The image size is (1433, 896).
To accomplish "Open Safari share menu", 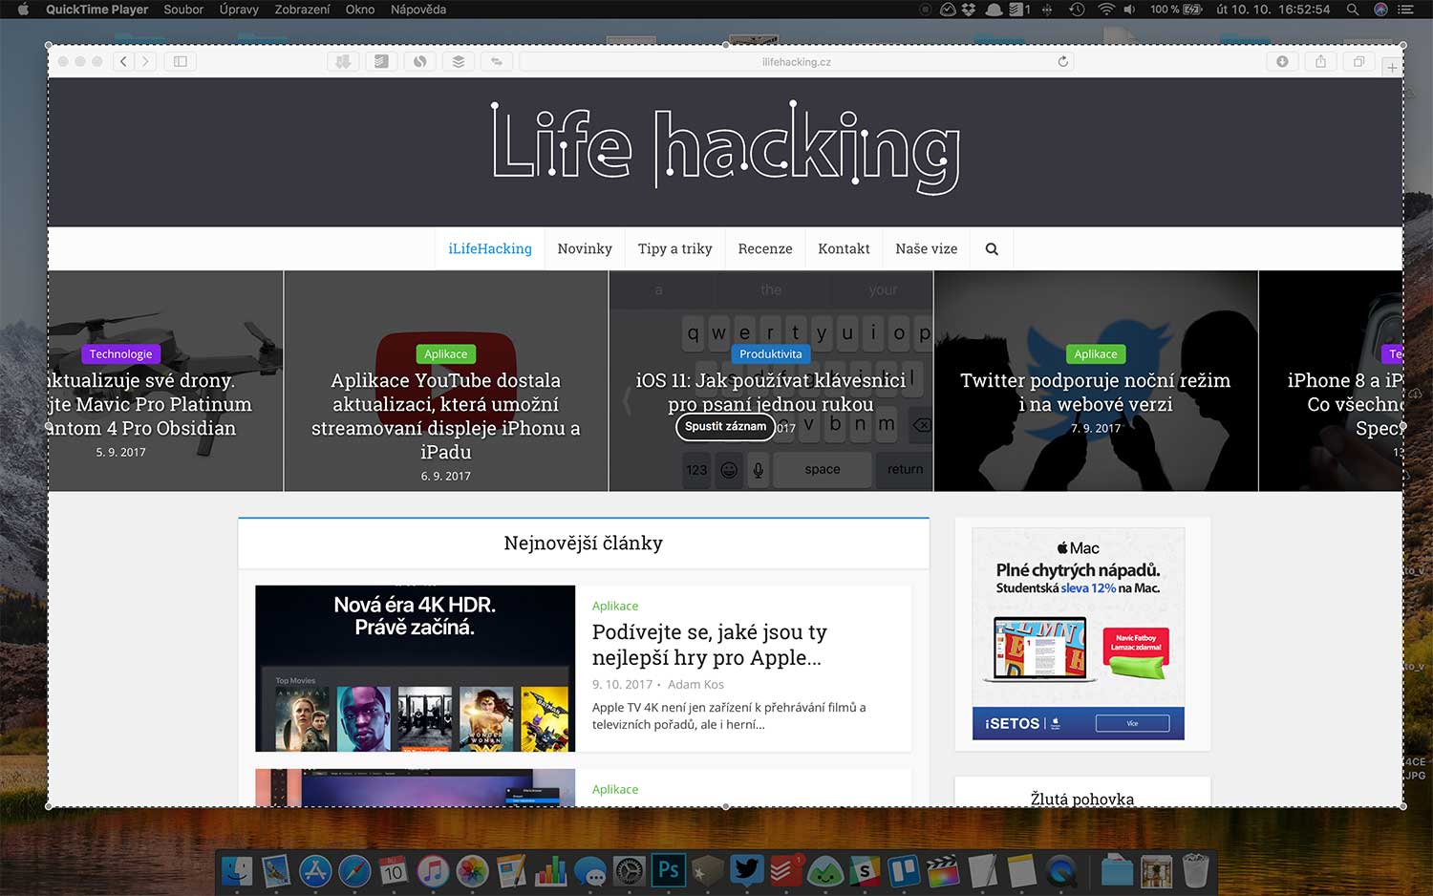I will click(1320, 61).
